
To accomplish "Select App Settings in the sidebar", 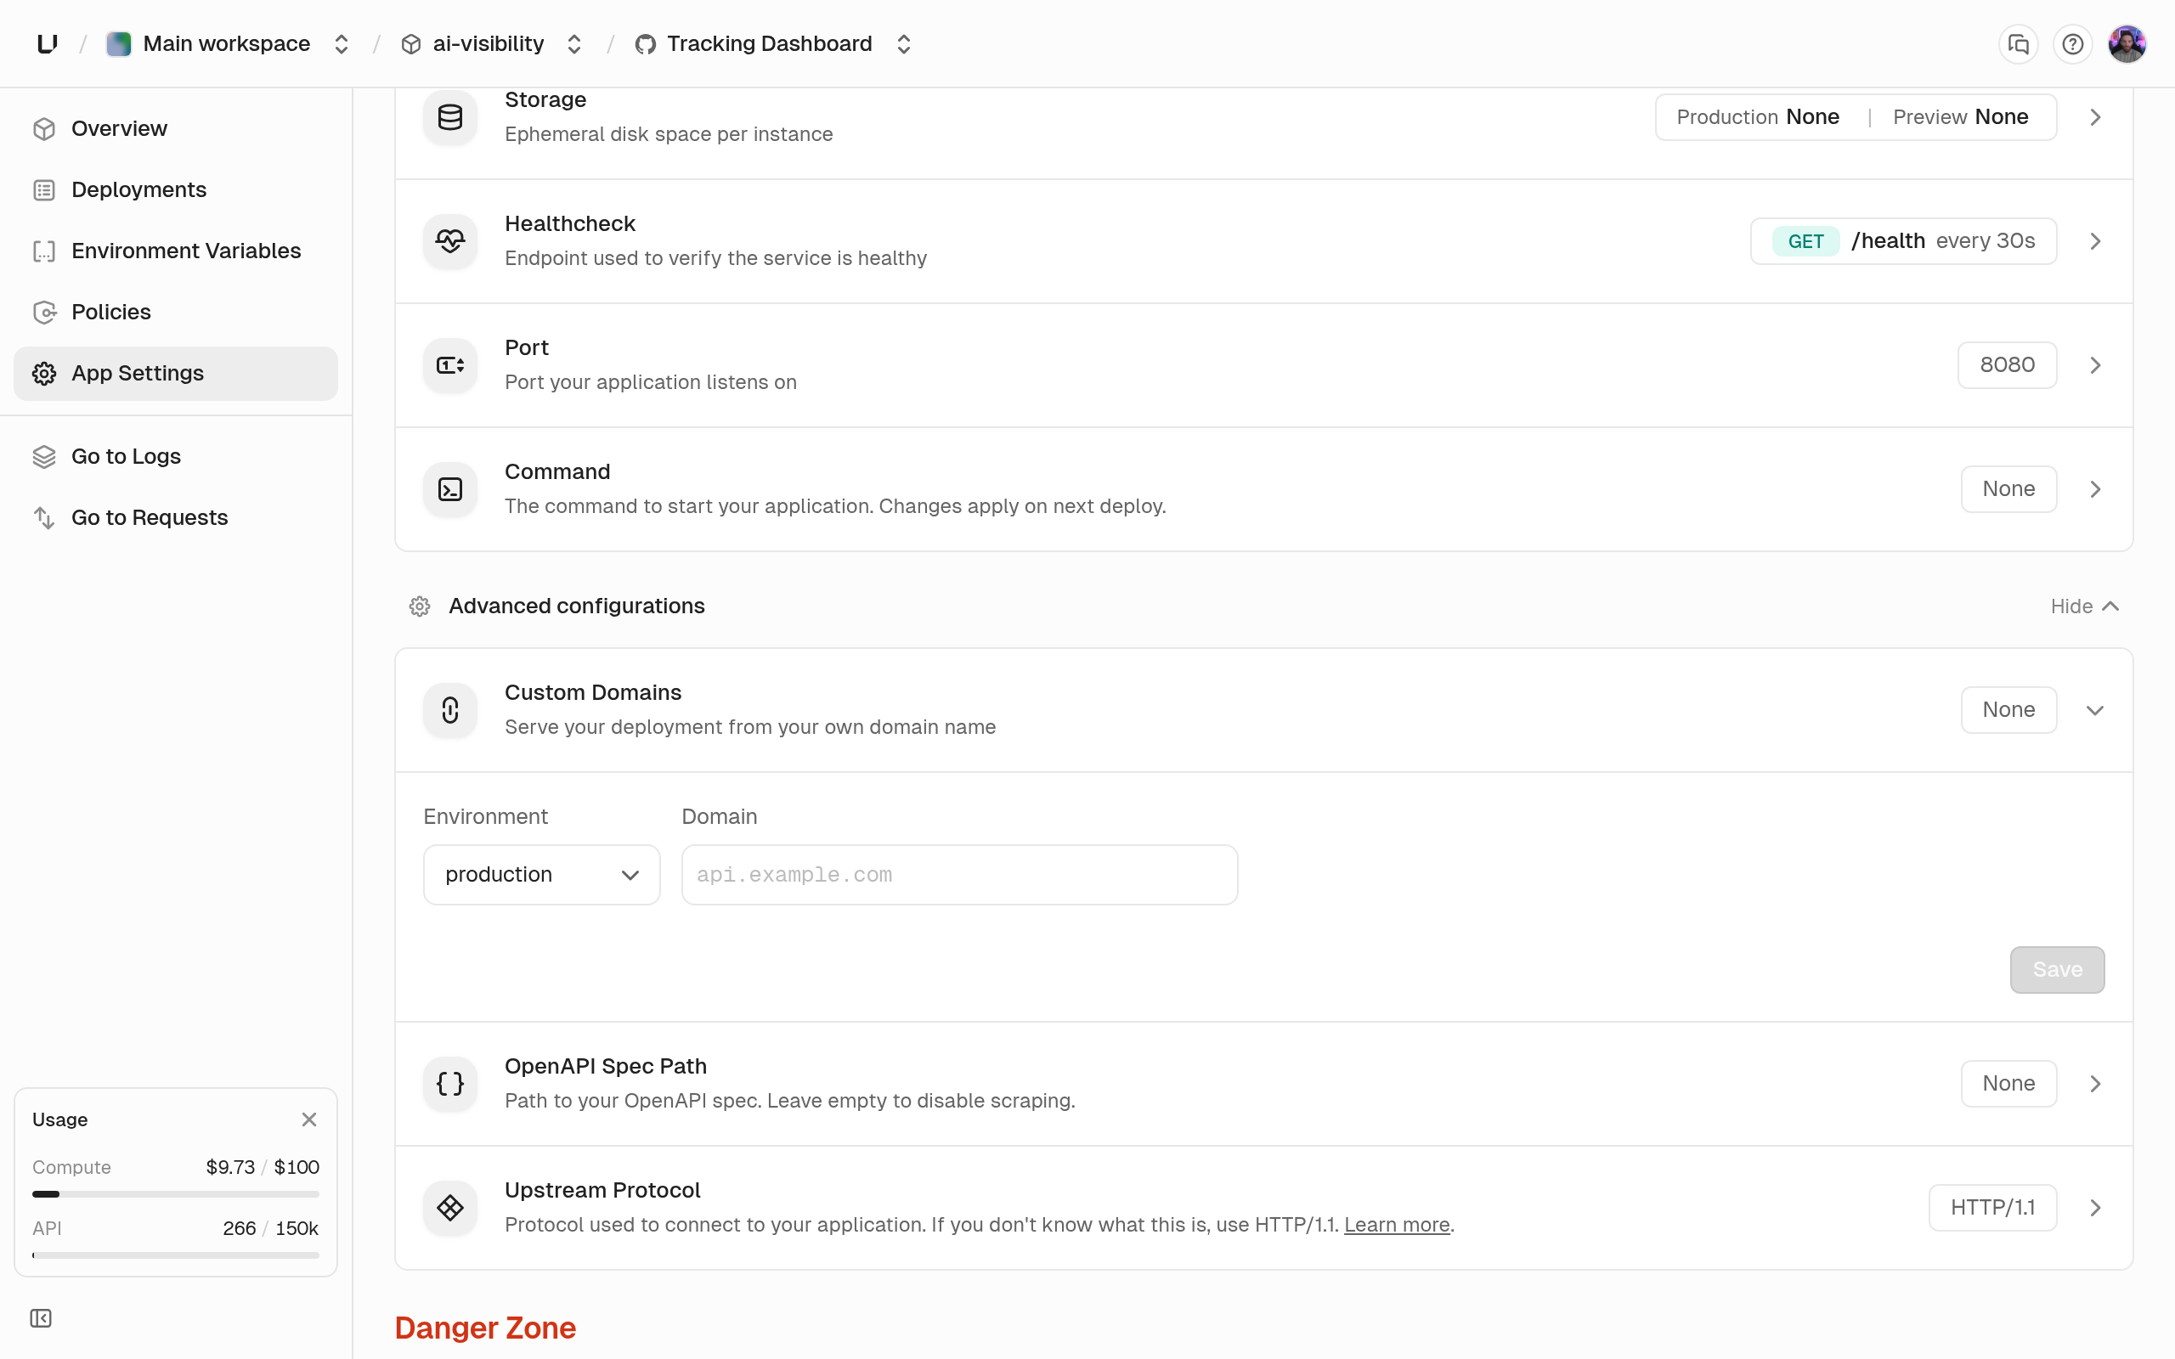I will [x=175, y=373].
